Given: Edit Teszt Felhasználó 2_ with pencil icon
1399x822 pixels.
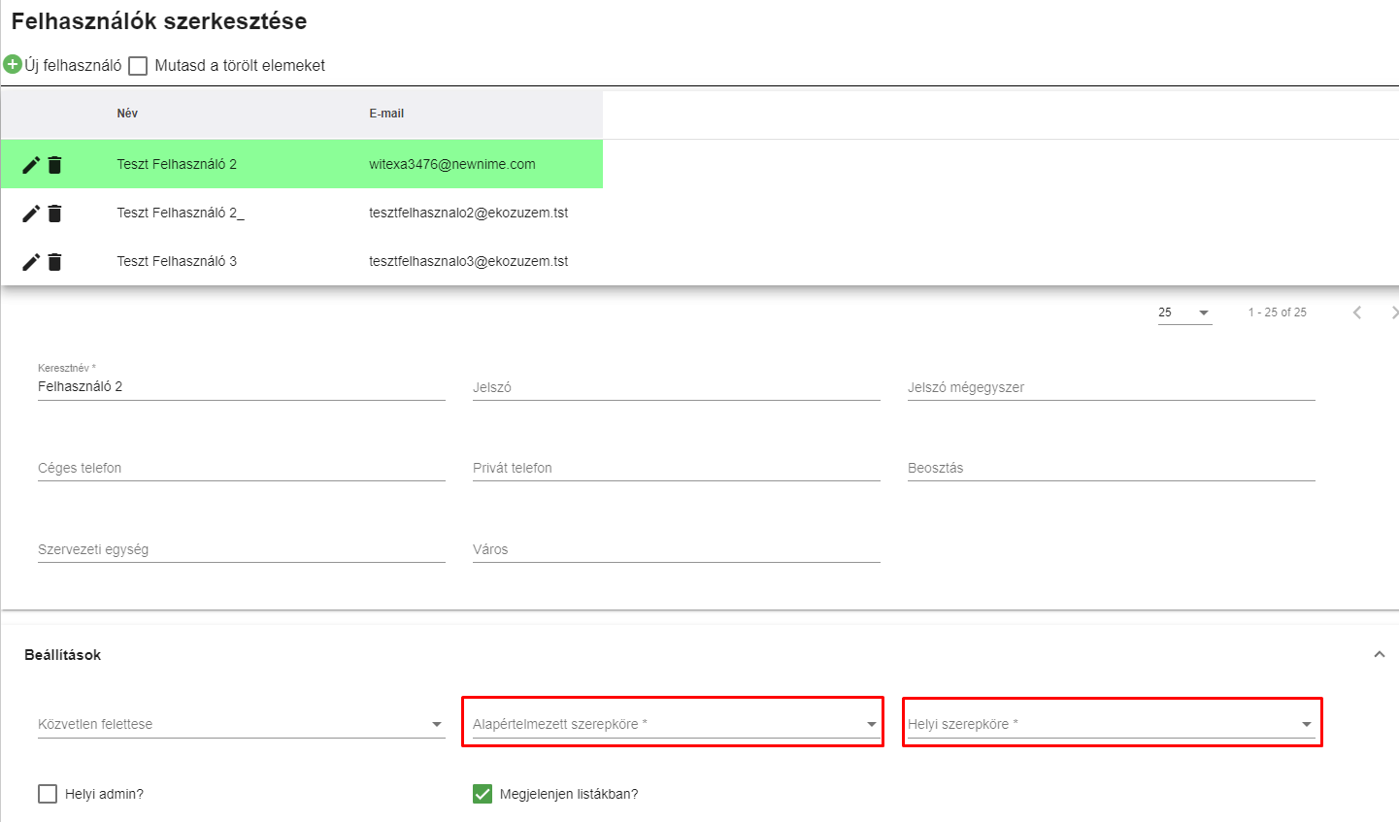Looking at the screenshot, I should click(31, 214).
